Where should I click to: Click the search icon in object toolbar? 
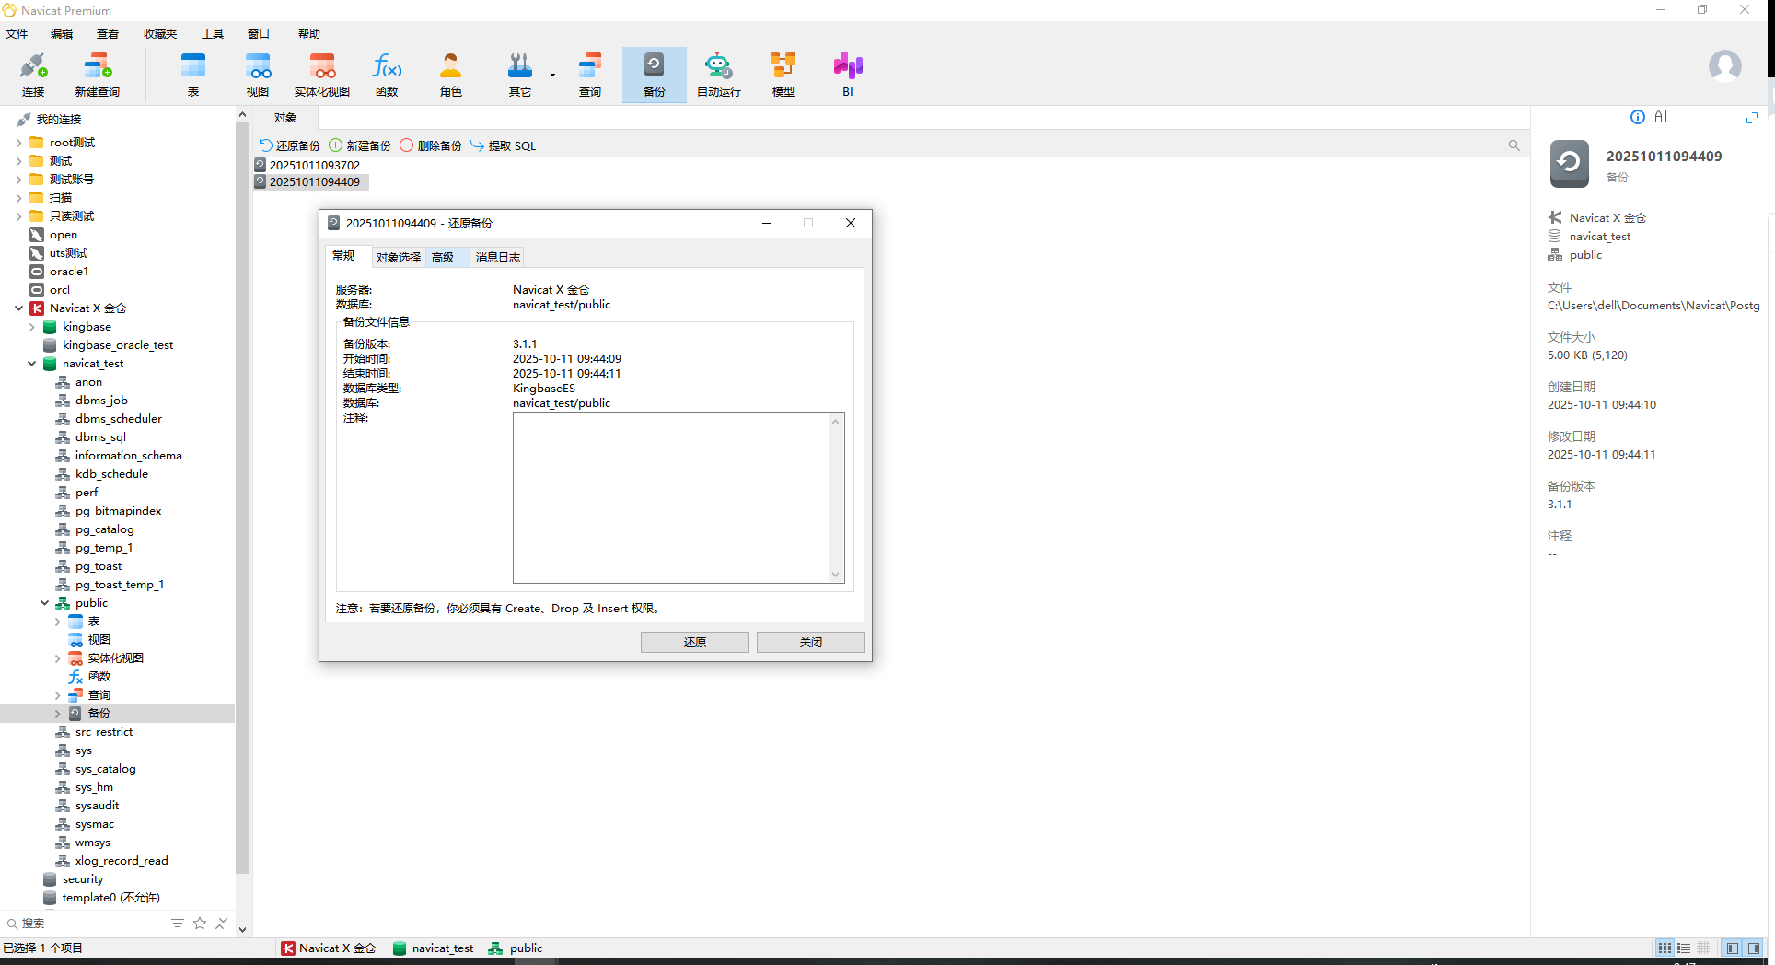point(1514,145)
